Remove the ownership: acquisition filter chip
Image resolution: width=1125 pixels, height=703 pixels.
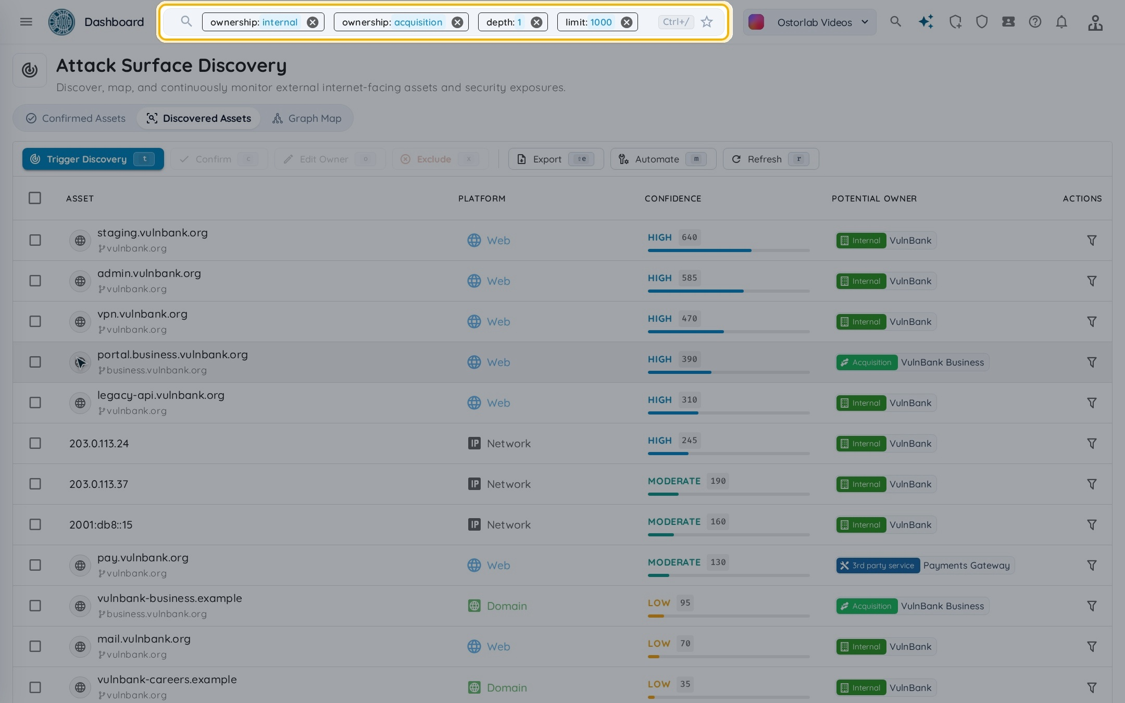[x=457, y=22]
